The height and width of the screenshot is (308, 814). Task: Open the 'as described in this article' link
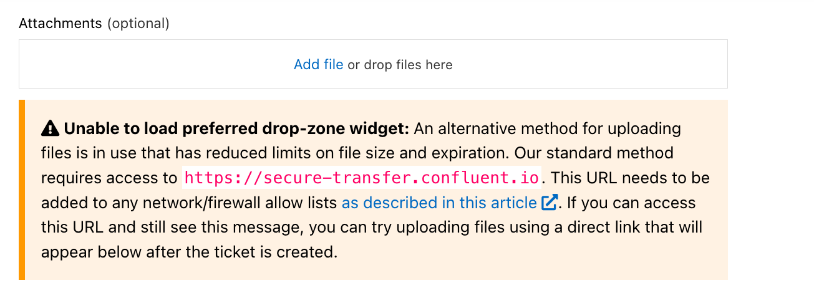point(439,203)
